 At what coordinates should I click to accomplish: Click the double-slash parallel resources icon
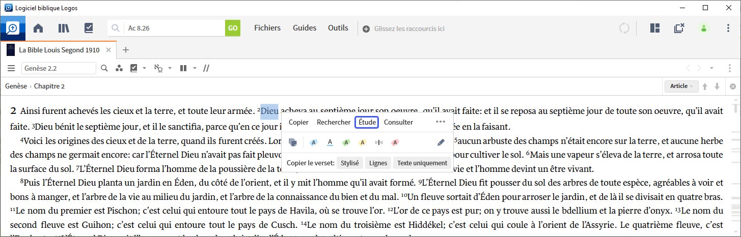pos(207,68)
